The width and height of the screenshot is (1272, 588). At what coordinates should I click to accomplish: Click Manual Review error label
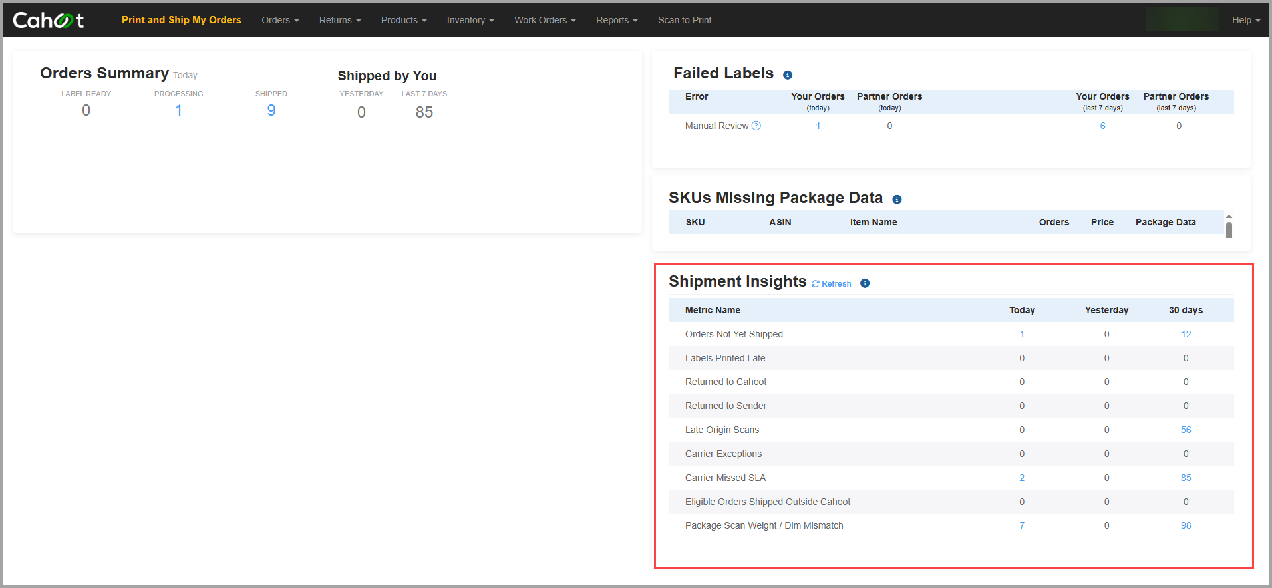(716, 126)
